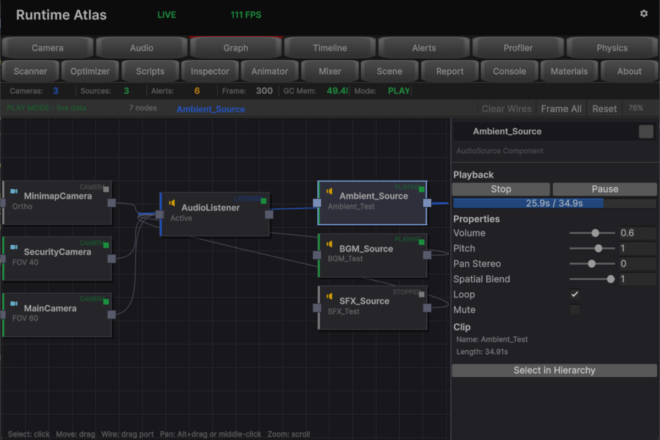Click the BGM_Source playing status indicator
Viewport: 660px width, 440px height.
[x=422, y=241]
